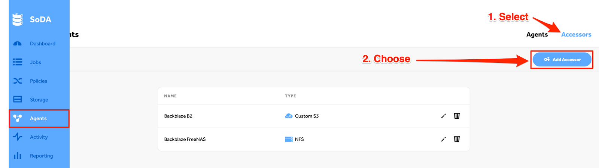Click the Policies shuffle icon

tap(18, 81)
